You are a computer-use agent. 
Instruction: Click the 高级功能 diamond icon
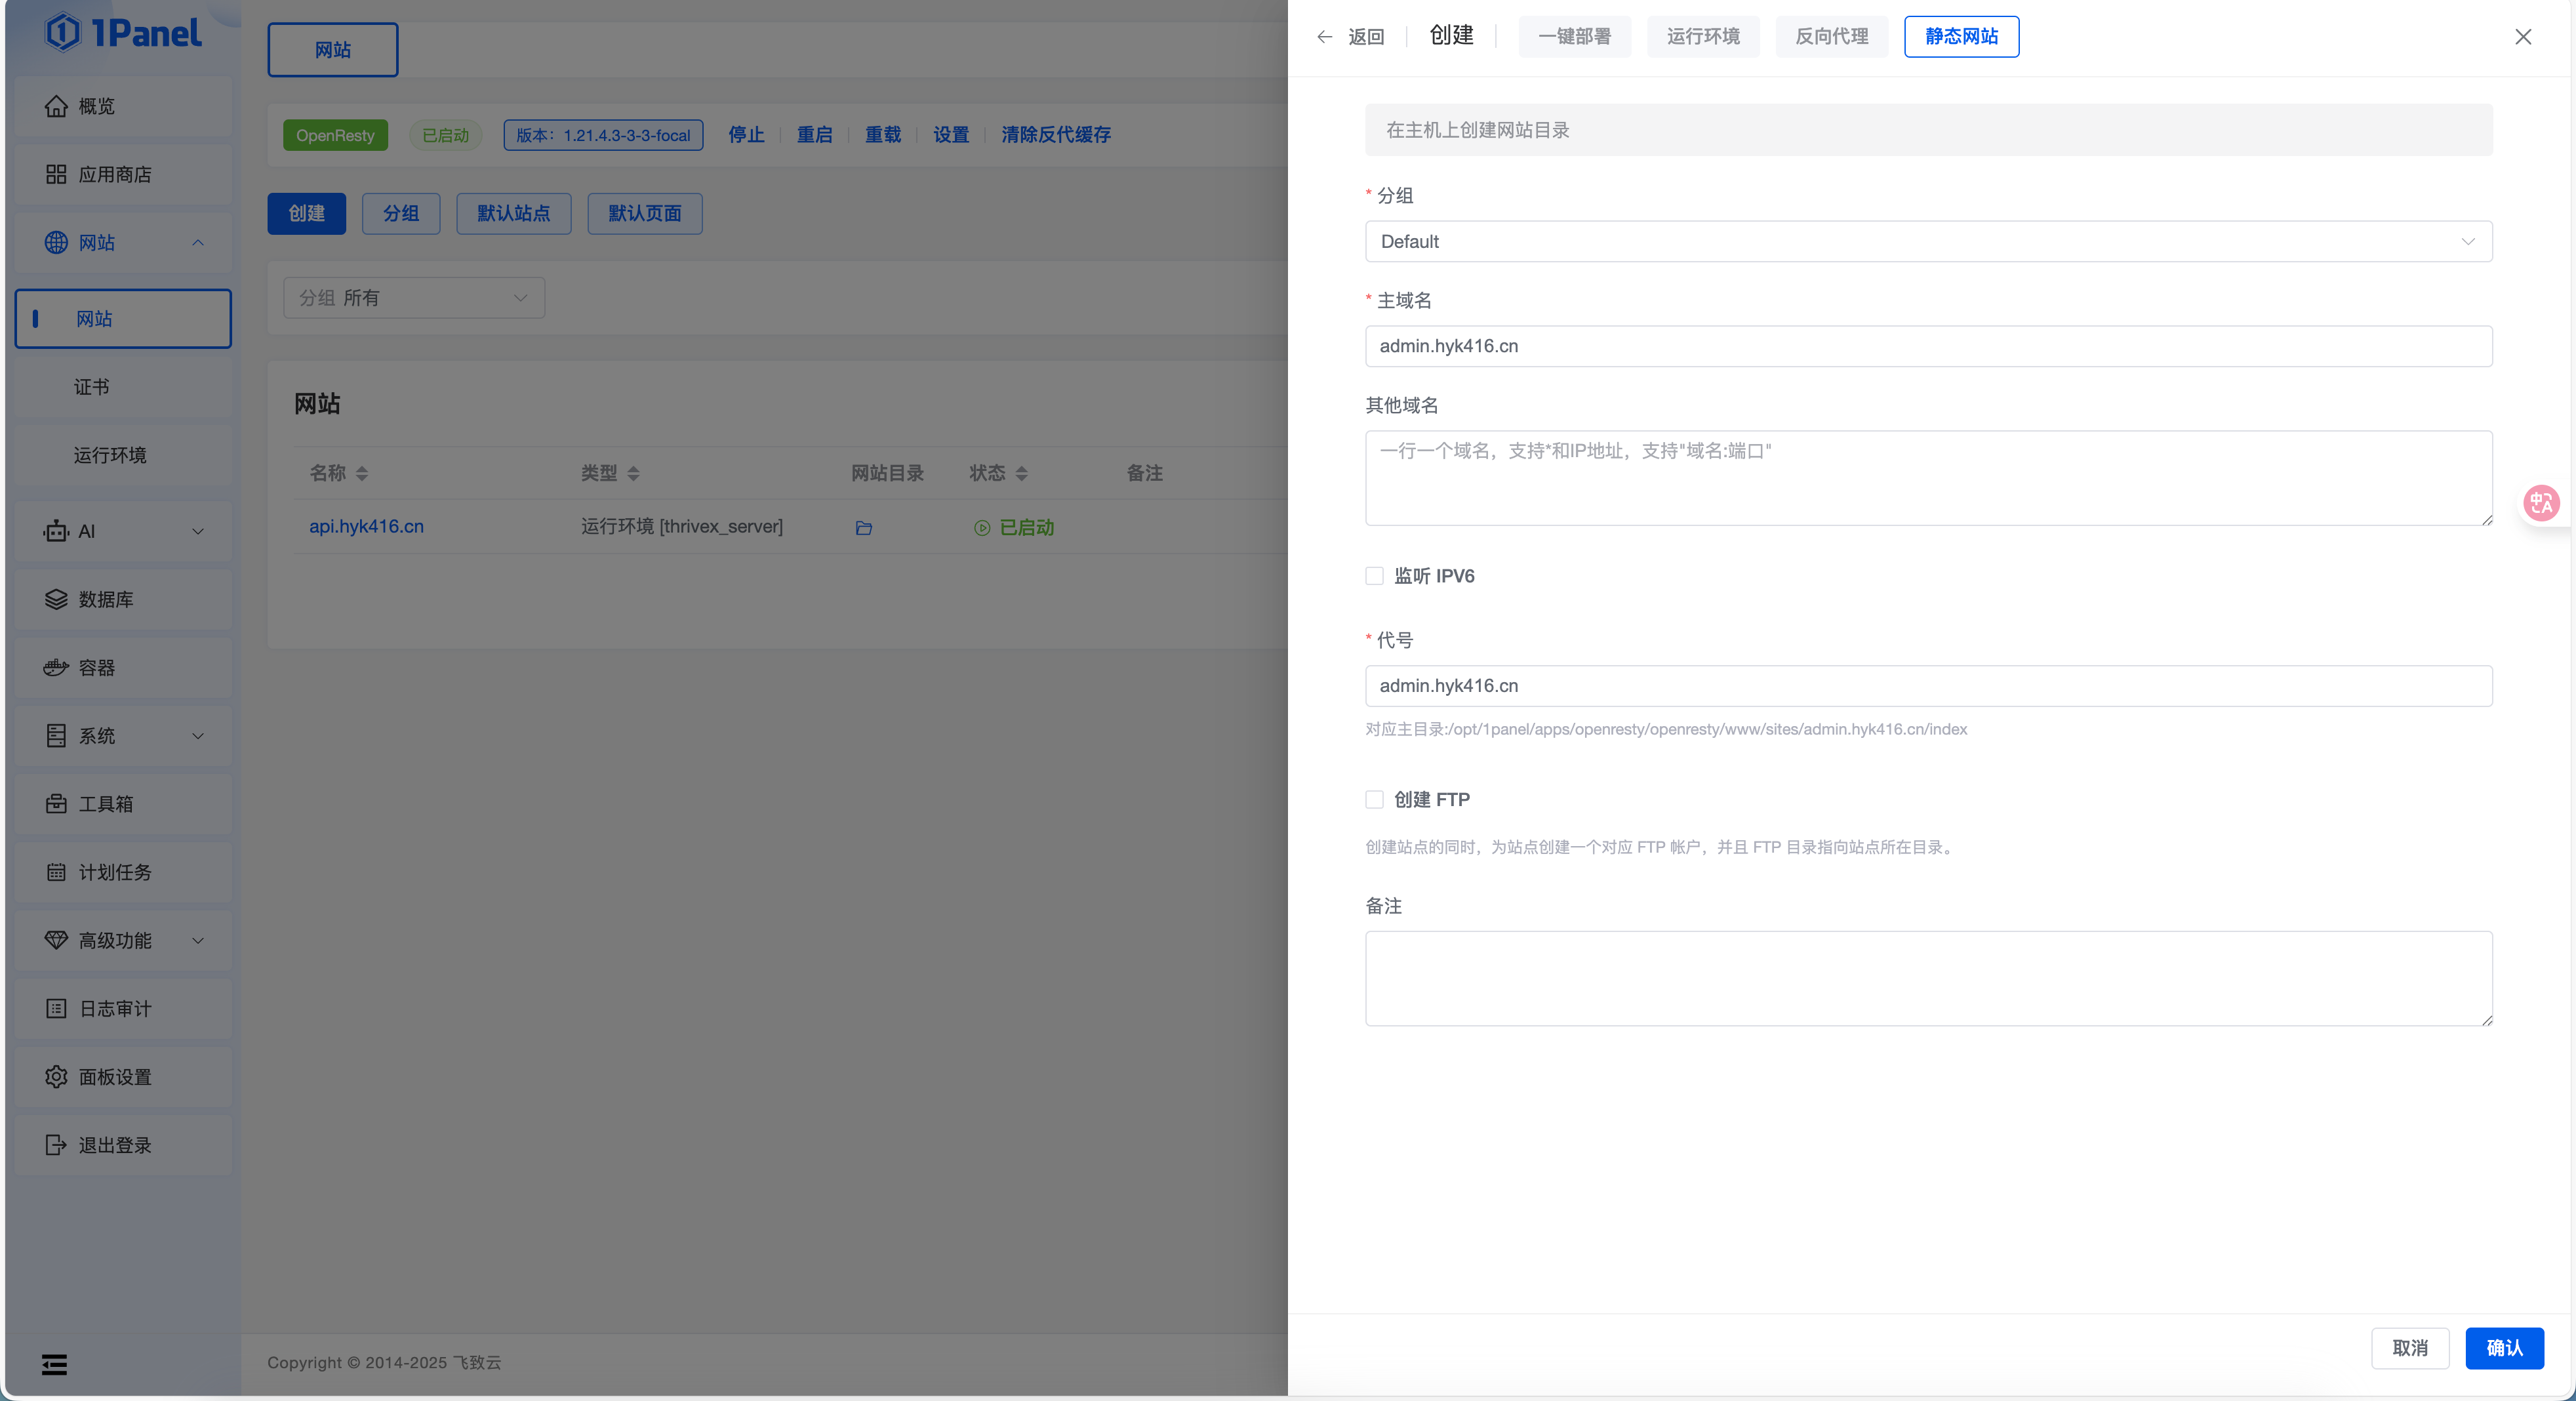tap(56, 940)
